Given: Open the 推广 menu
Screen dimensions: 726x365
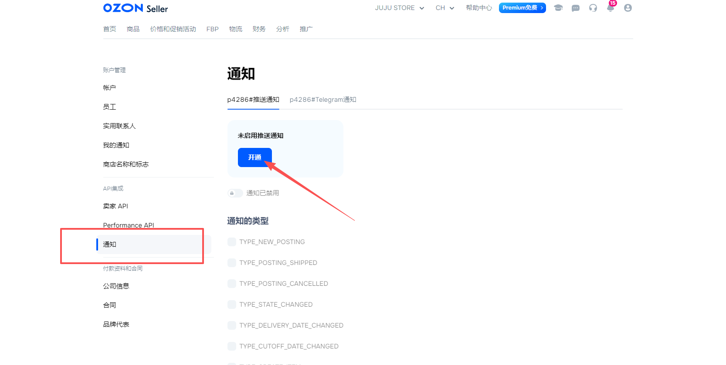Looking at the screenshot, I should 306,29.
